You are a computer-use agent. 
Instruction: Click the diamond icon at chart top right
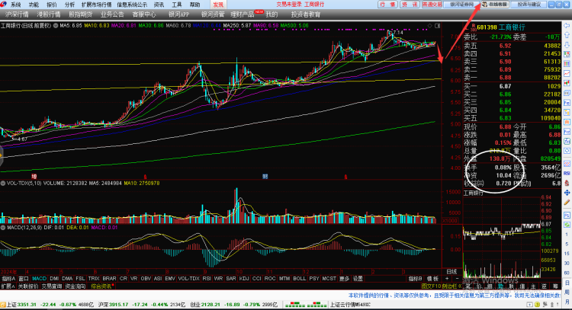pyautogui.click(x=429, y=25)
